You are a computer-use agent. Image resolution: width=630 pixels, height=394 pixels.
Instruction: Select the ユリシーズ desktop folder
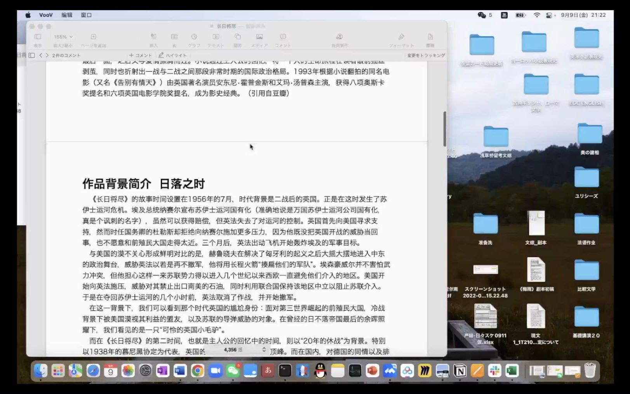(586, 182)
